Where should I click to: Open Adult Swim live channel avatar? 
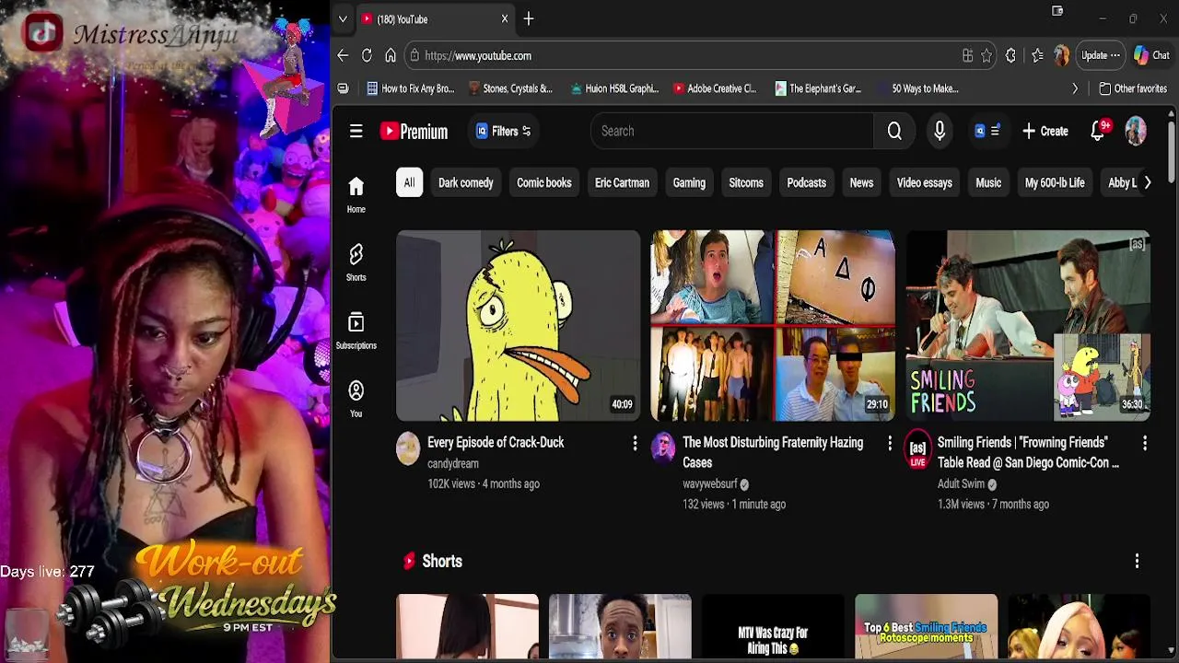click(917, 451)
